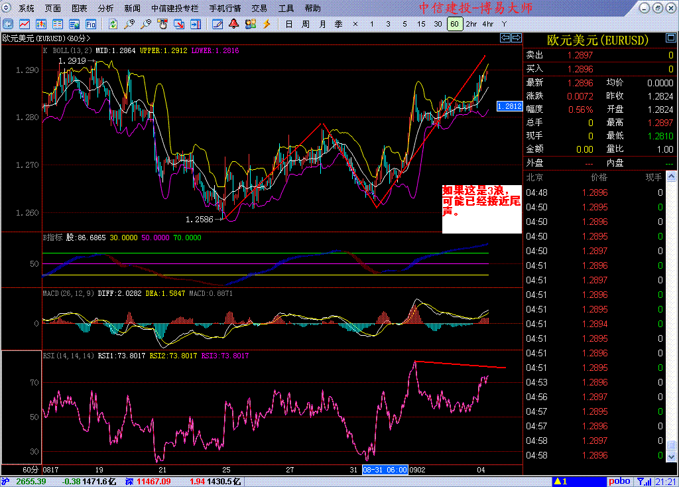
Task: Switch to 3 minute period
Action: tap(388, 25)
